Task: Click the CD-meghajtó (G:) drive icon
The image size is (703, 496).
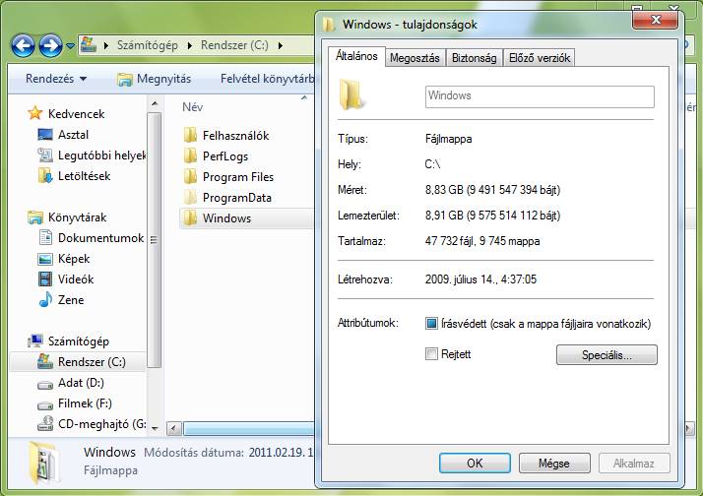Action: 45,424
